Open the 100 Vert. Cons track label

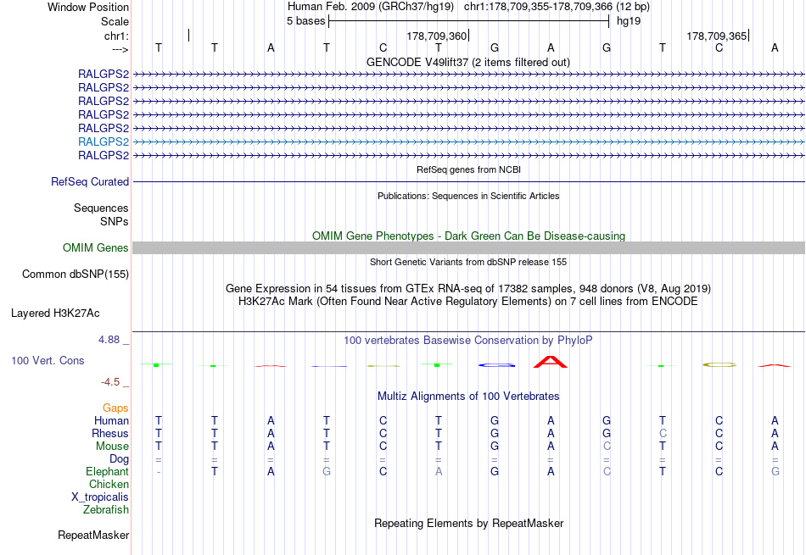pyautogui.click(x=48, y=360)
